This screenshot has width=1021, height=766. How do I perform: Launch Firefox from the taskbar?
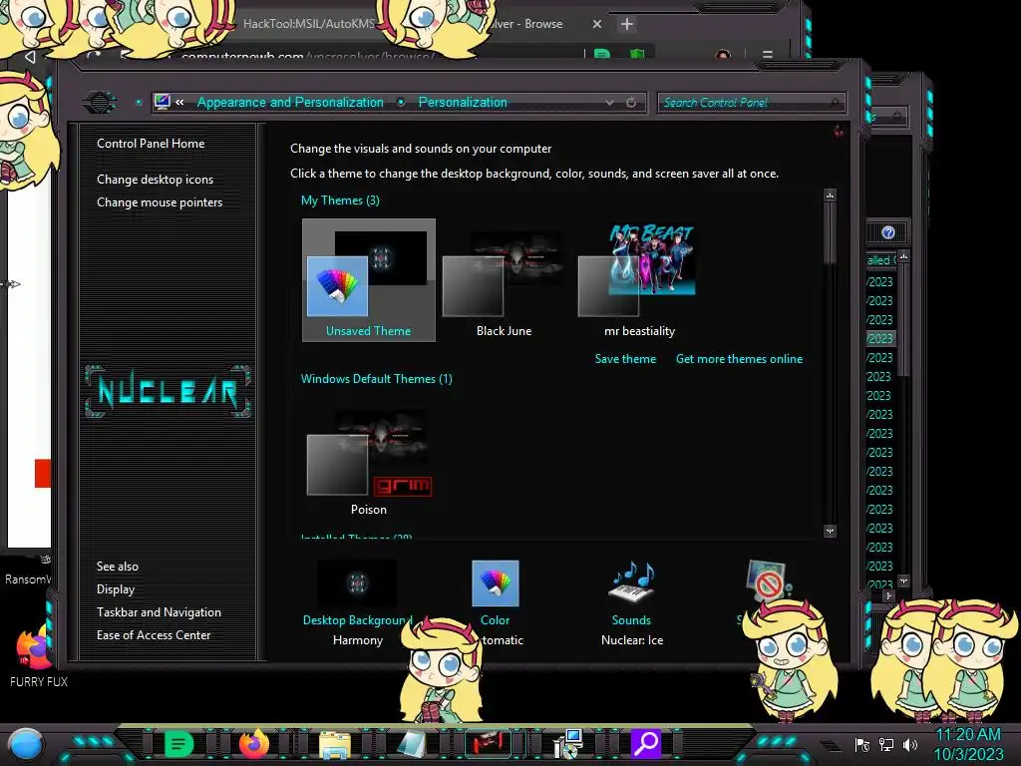pos(254,743)
